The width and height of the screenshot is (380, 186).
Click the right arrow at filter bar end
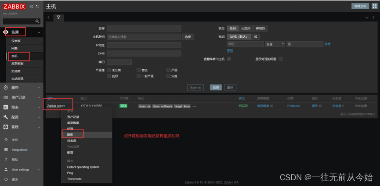tap(373, 18)
